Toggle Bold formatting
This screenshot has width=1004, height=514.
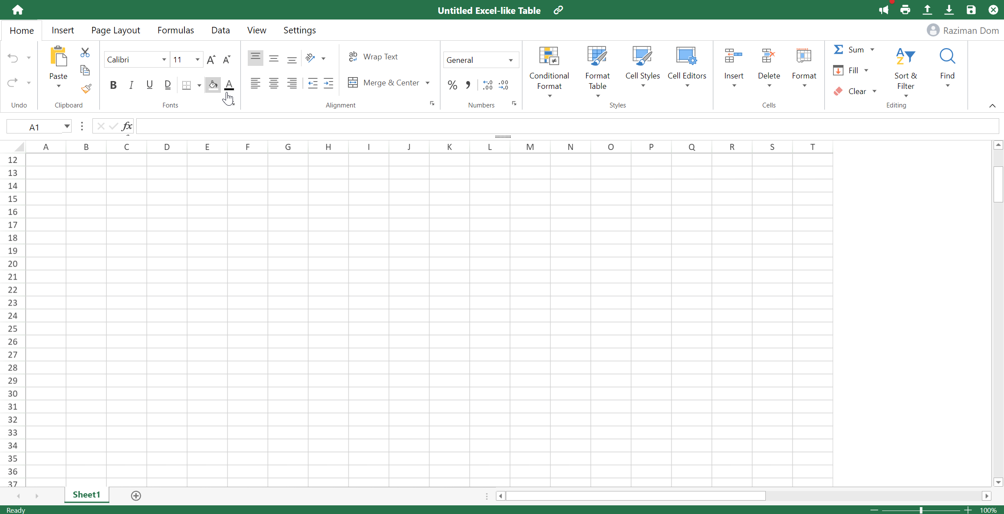click(x=113, y=85)
